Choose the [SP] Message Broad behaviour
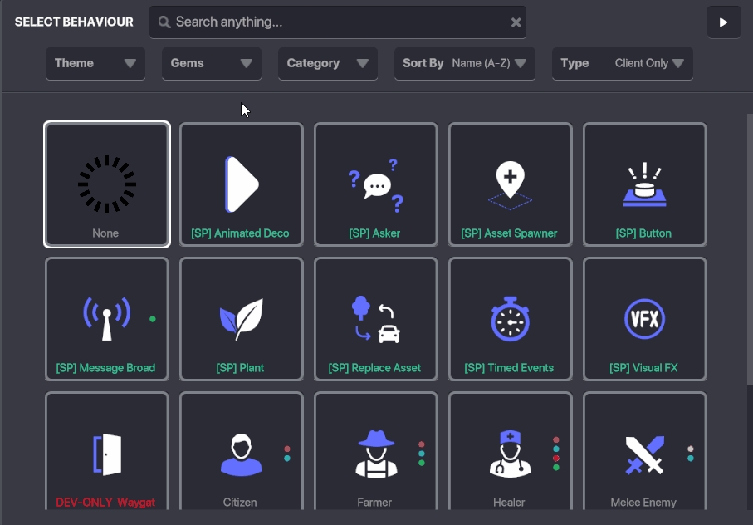Viewport: 753px width, 525px height. coord(106,319)
